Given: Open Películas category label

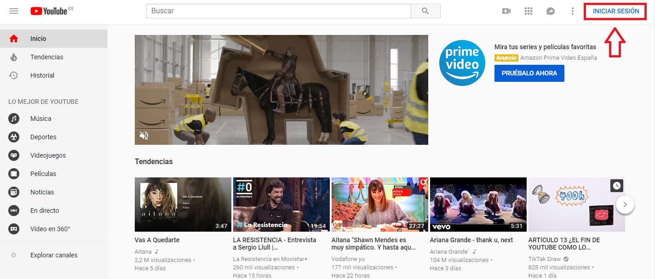Looking at the screenshot, I should (43, 174).
